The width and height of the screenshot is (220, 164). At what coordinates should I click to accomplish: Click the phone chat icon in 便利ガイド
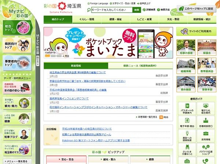coord(206,160)
